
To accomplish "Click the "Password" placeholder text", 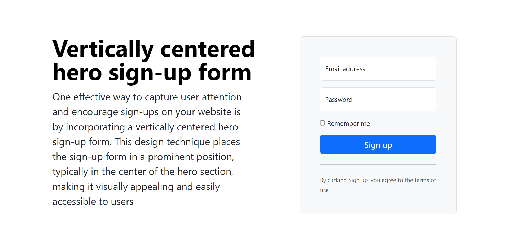I will click(339, 100).
